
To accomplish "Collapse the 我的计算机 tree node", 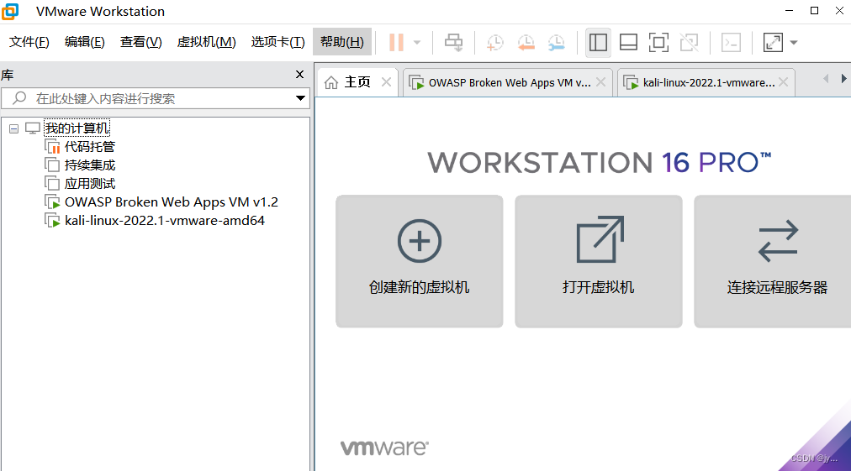I will [x=13, y=128].
